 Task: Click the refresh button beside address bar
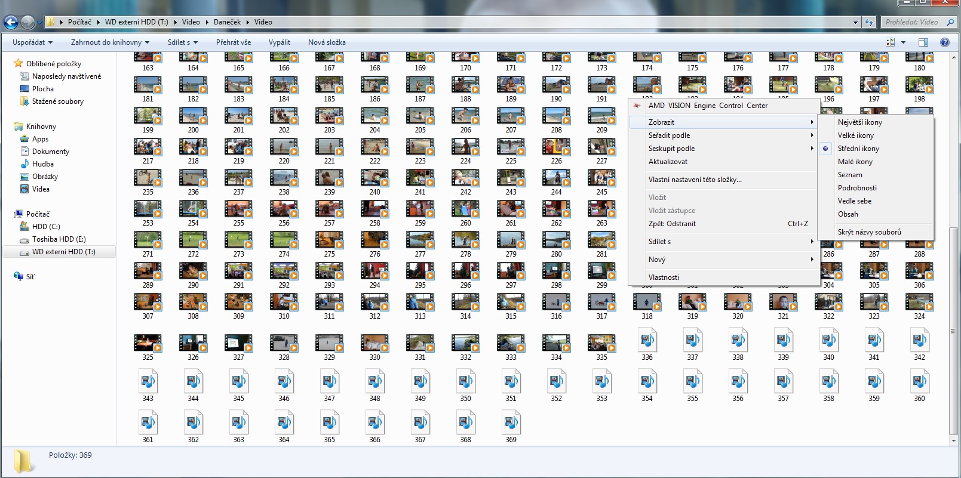[869, 22]
